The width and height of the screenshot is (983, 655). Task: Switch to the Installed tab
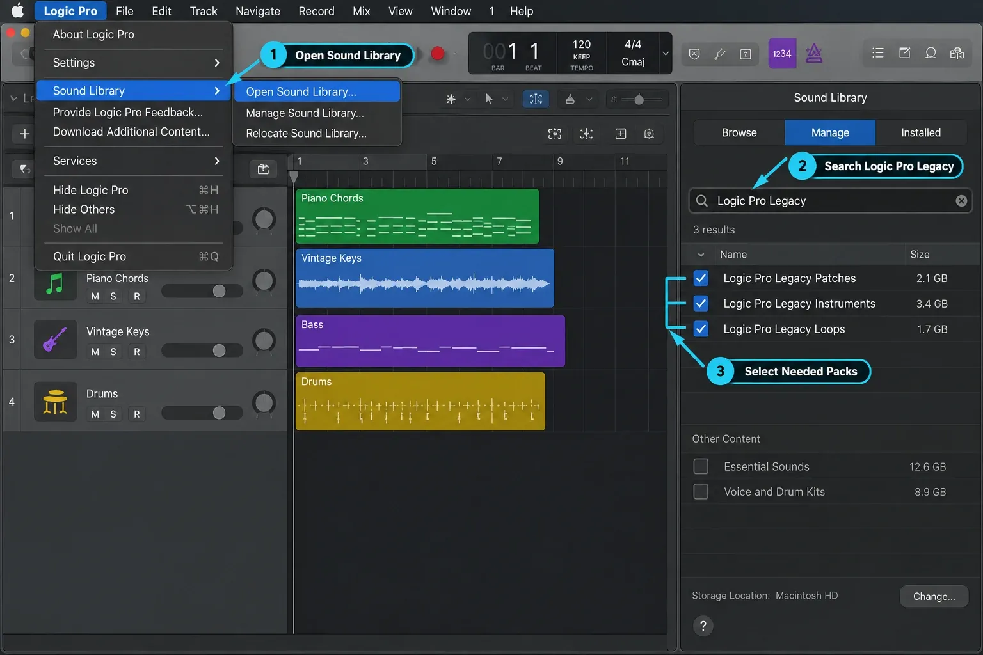coord(921,132)
